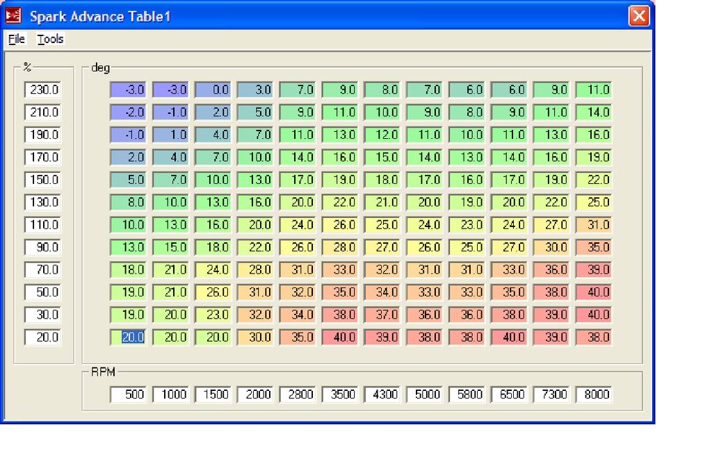
Task: Select the red 40.0 cell in the bottom row
Action: (x=339, y=337)
